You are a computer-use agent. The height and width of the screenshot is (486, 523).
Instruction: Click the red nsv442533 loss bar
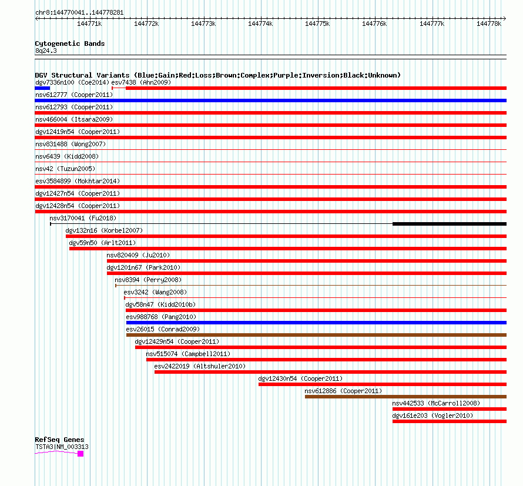click(x=450, y=409)
